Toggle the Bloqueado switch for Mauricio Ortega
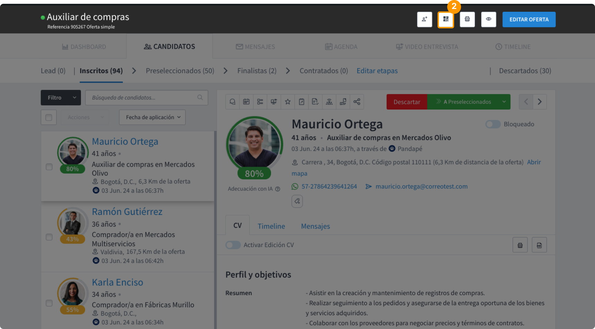Image resolution: width=595 pixels, height=329 pixels. pyautogui.click(x=493, y=124)
